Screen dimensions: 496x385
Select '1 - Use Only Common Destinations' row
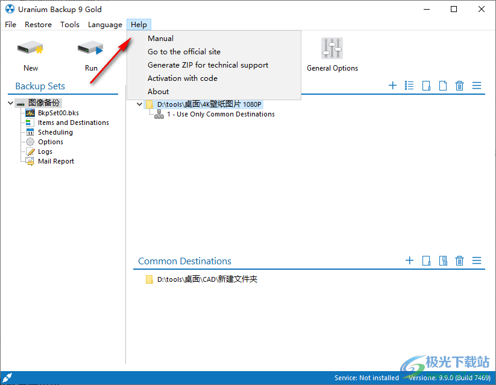[x=221, y=114]
